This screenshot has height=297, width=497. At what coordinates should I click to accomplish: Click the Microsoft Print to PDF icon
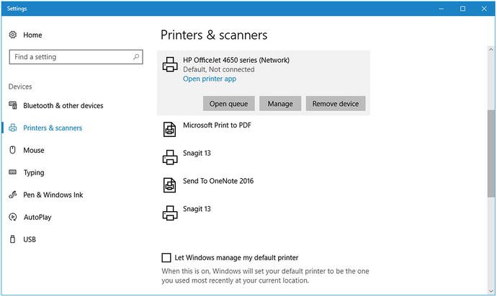pyautogui.click(x=170, y=130)
